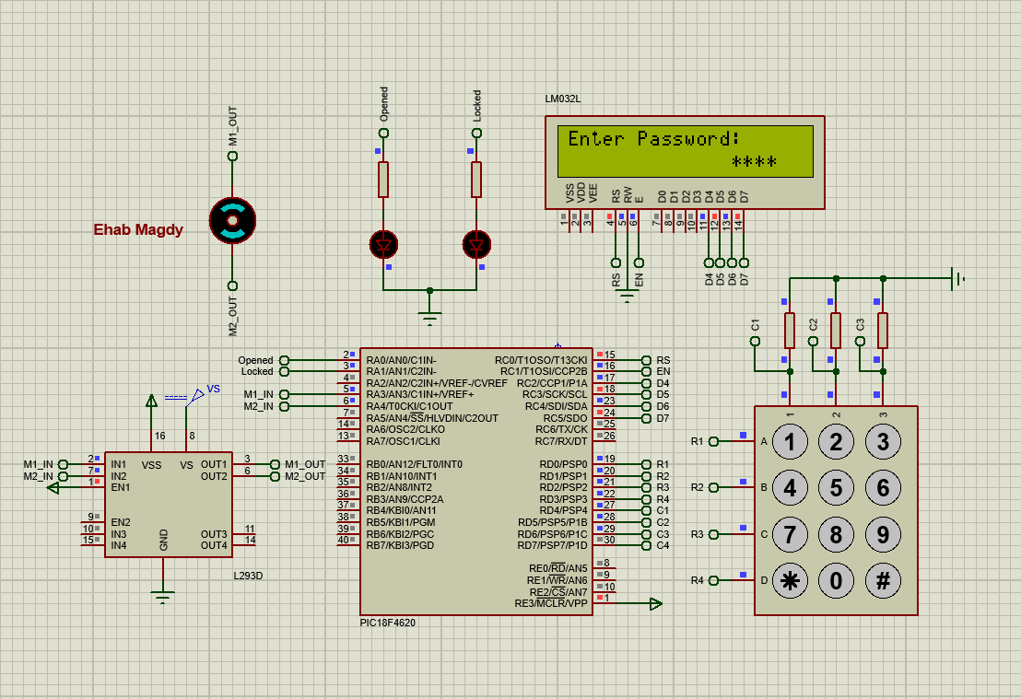This screenshot has width=1021, height=699.
Task: Click the MCLR/VPP output terminal arrow
Action: [x=657, y=603]
